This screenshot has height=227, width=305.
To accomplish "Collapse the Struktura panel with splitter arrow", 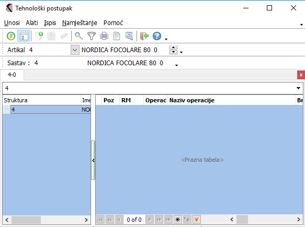I will 93,160.
